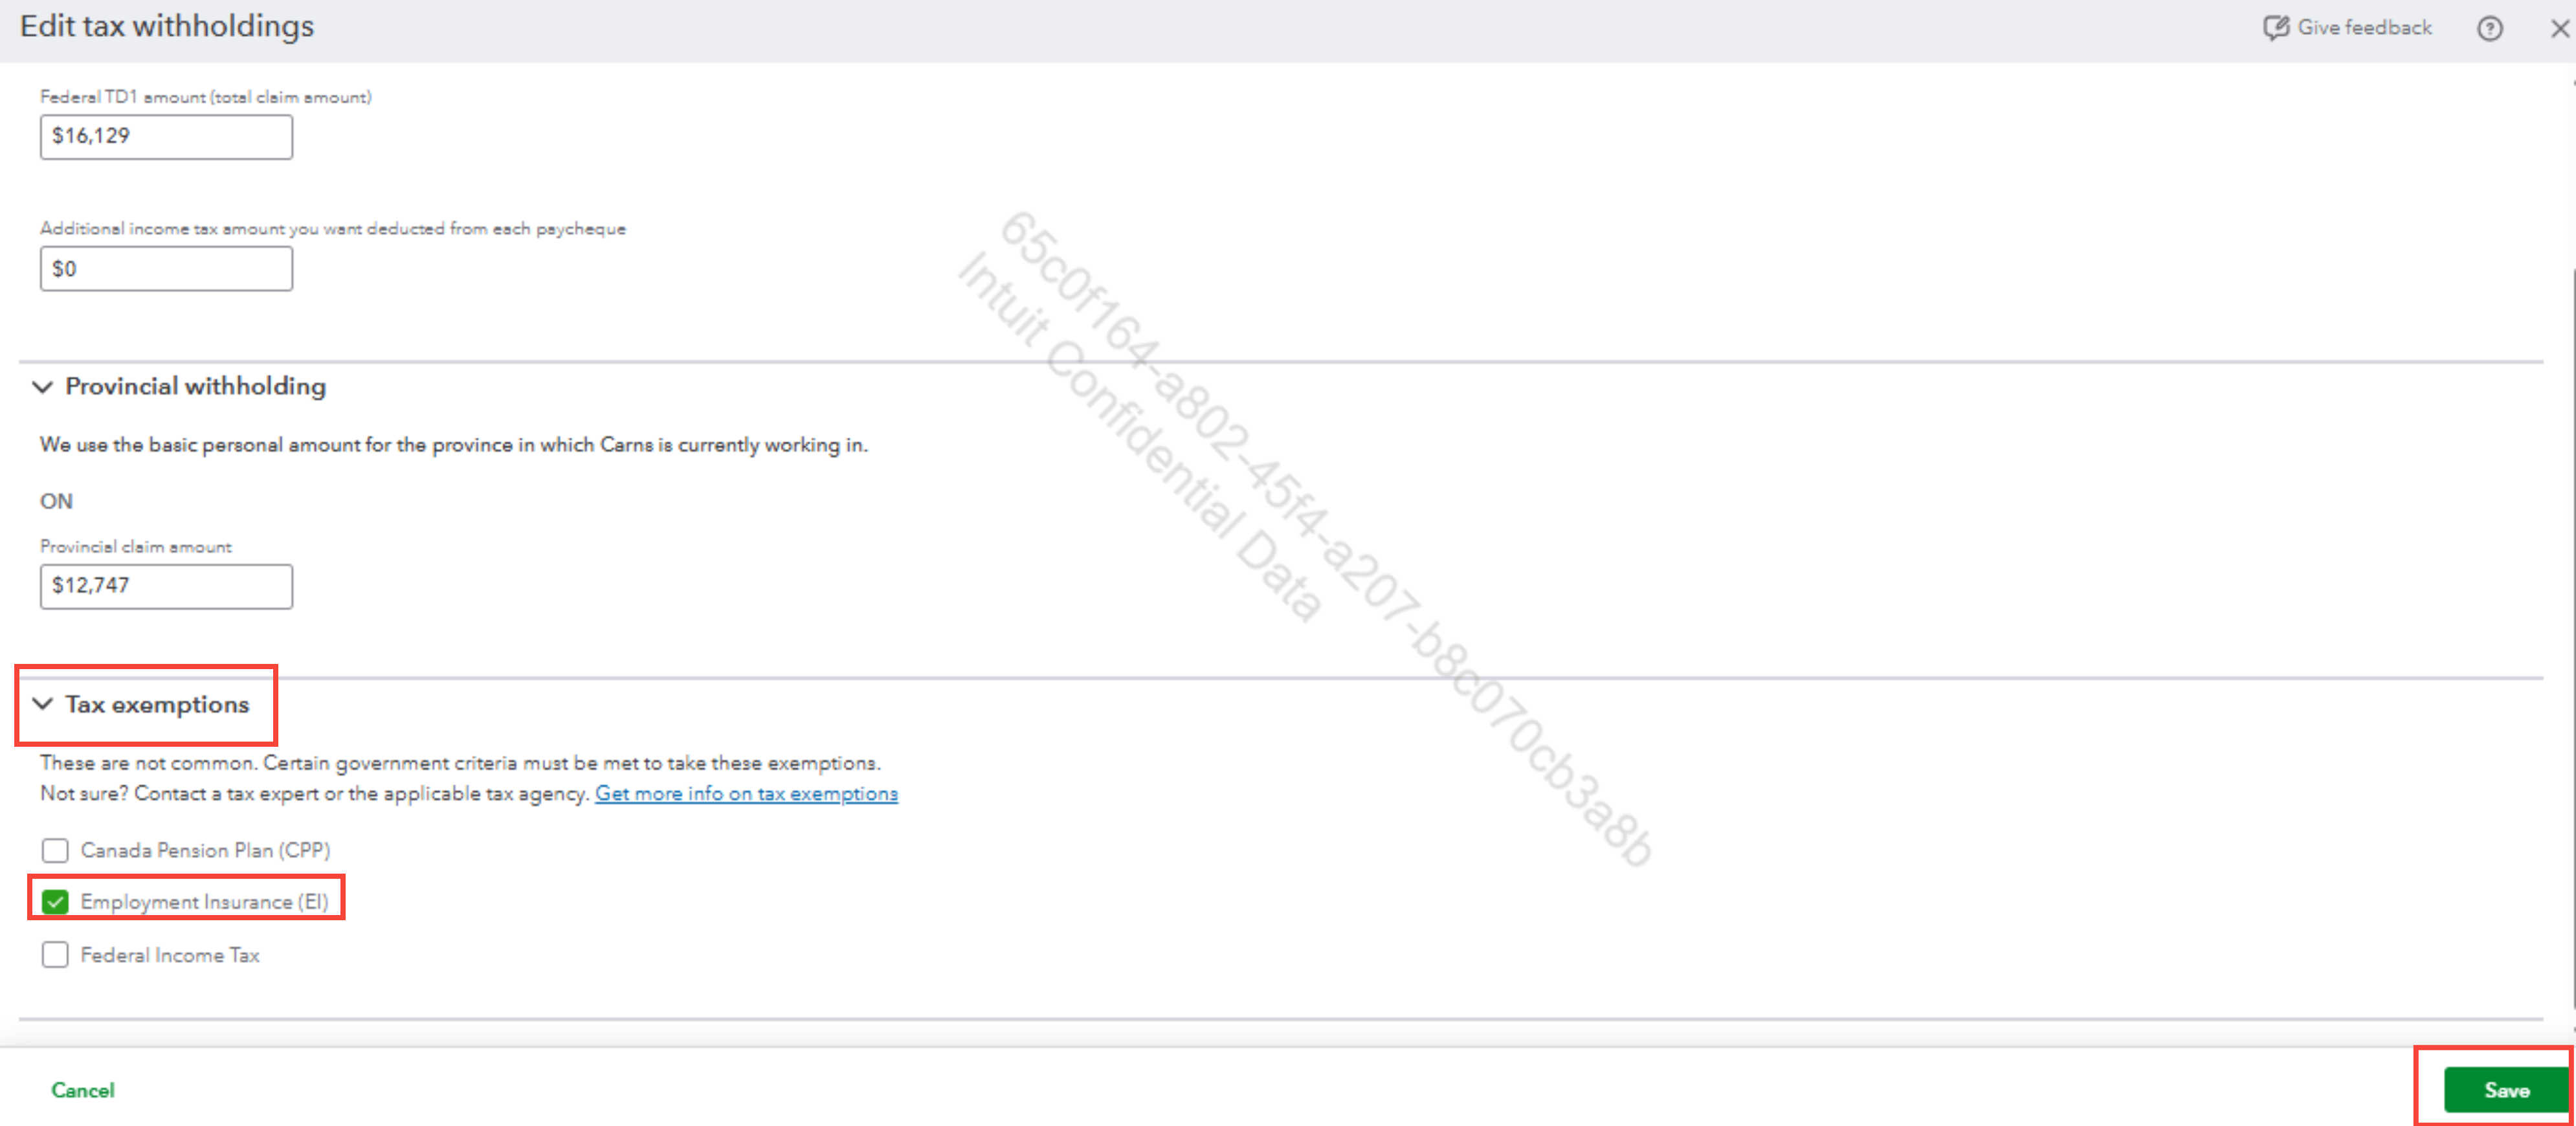Focus the additional income tax amount field
Image resolution: width=2576 pixels, height=1126 pixels.
[166, 269]
